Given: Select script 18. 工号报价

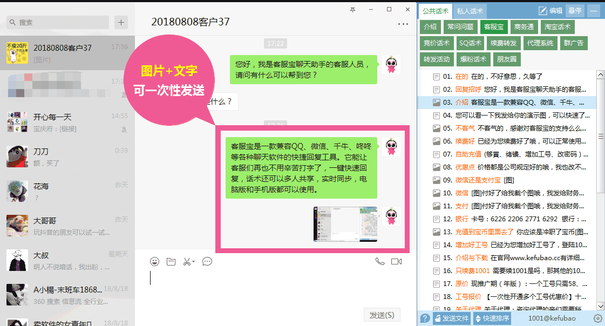Looking at the screenshot, I should 507,297.
